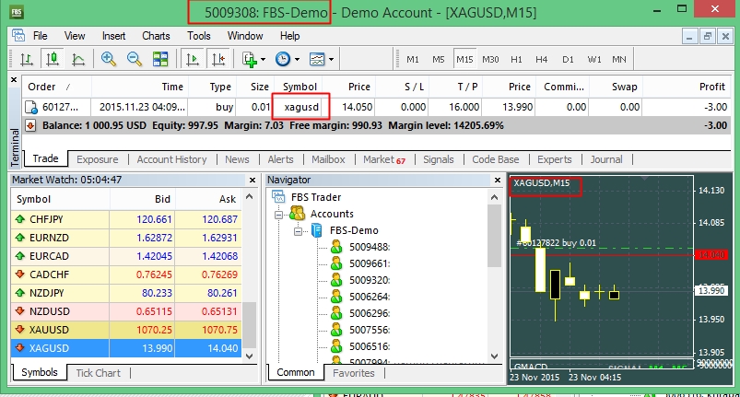The height and width of the screenshot is (397, 740).
Task: Switch to the M1 timeframe
Action: coord(413,59)
